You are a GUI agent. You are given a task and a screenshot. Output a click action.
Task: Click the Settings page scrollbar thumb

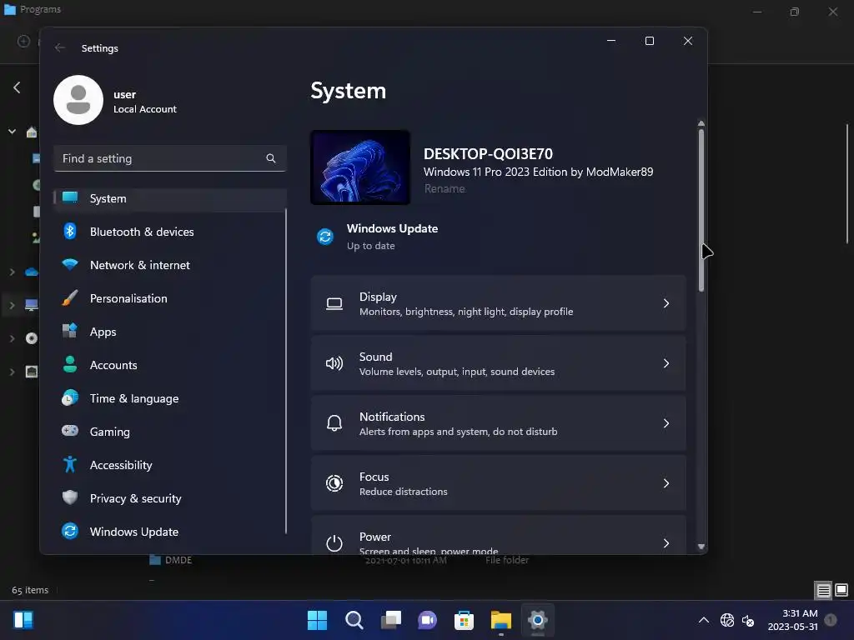701,210
